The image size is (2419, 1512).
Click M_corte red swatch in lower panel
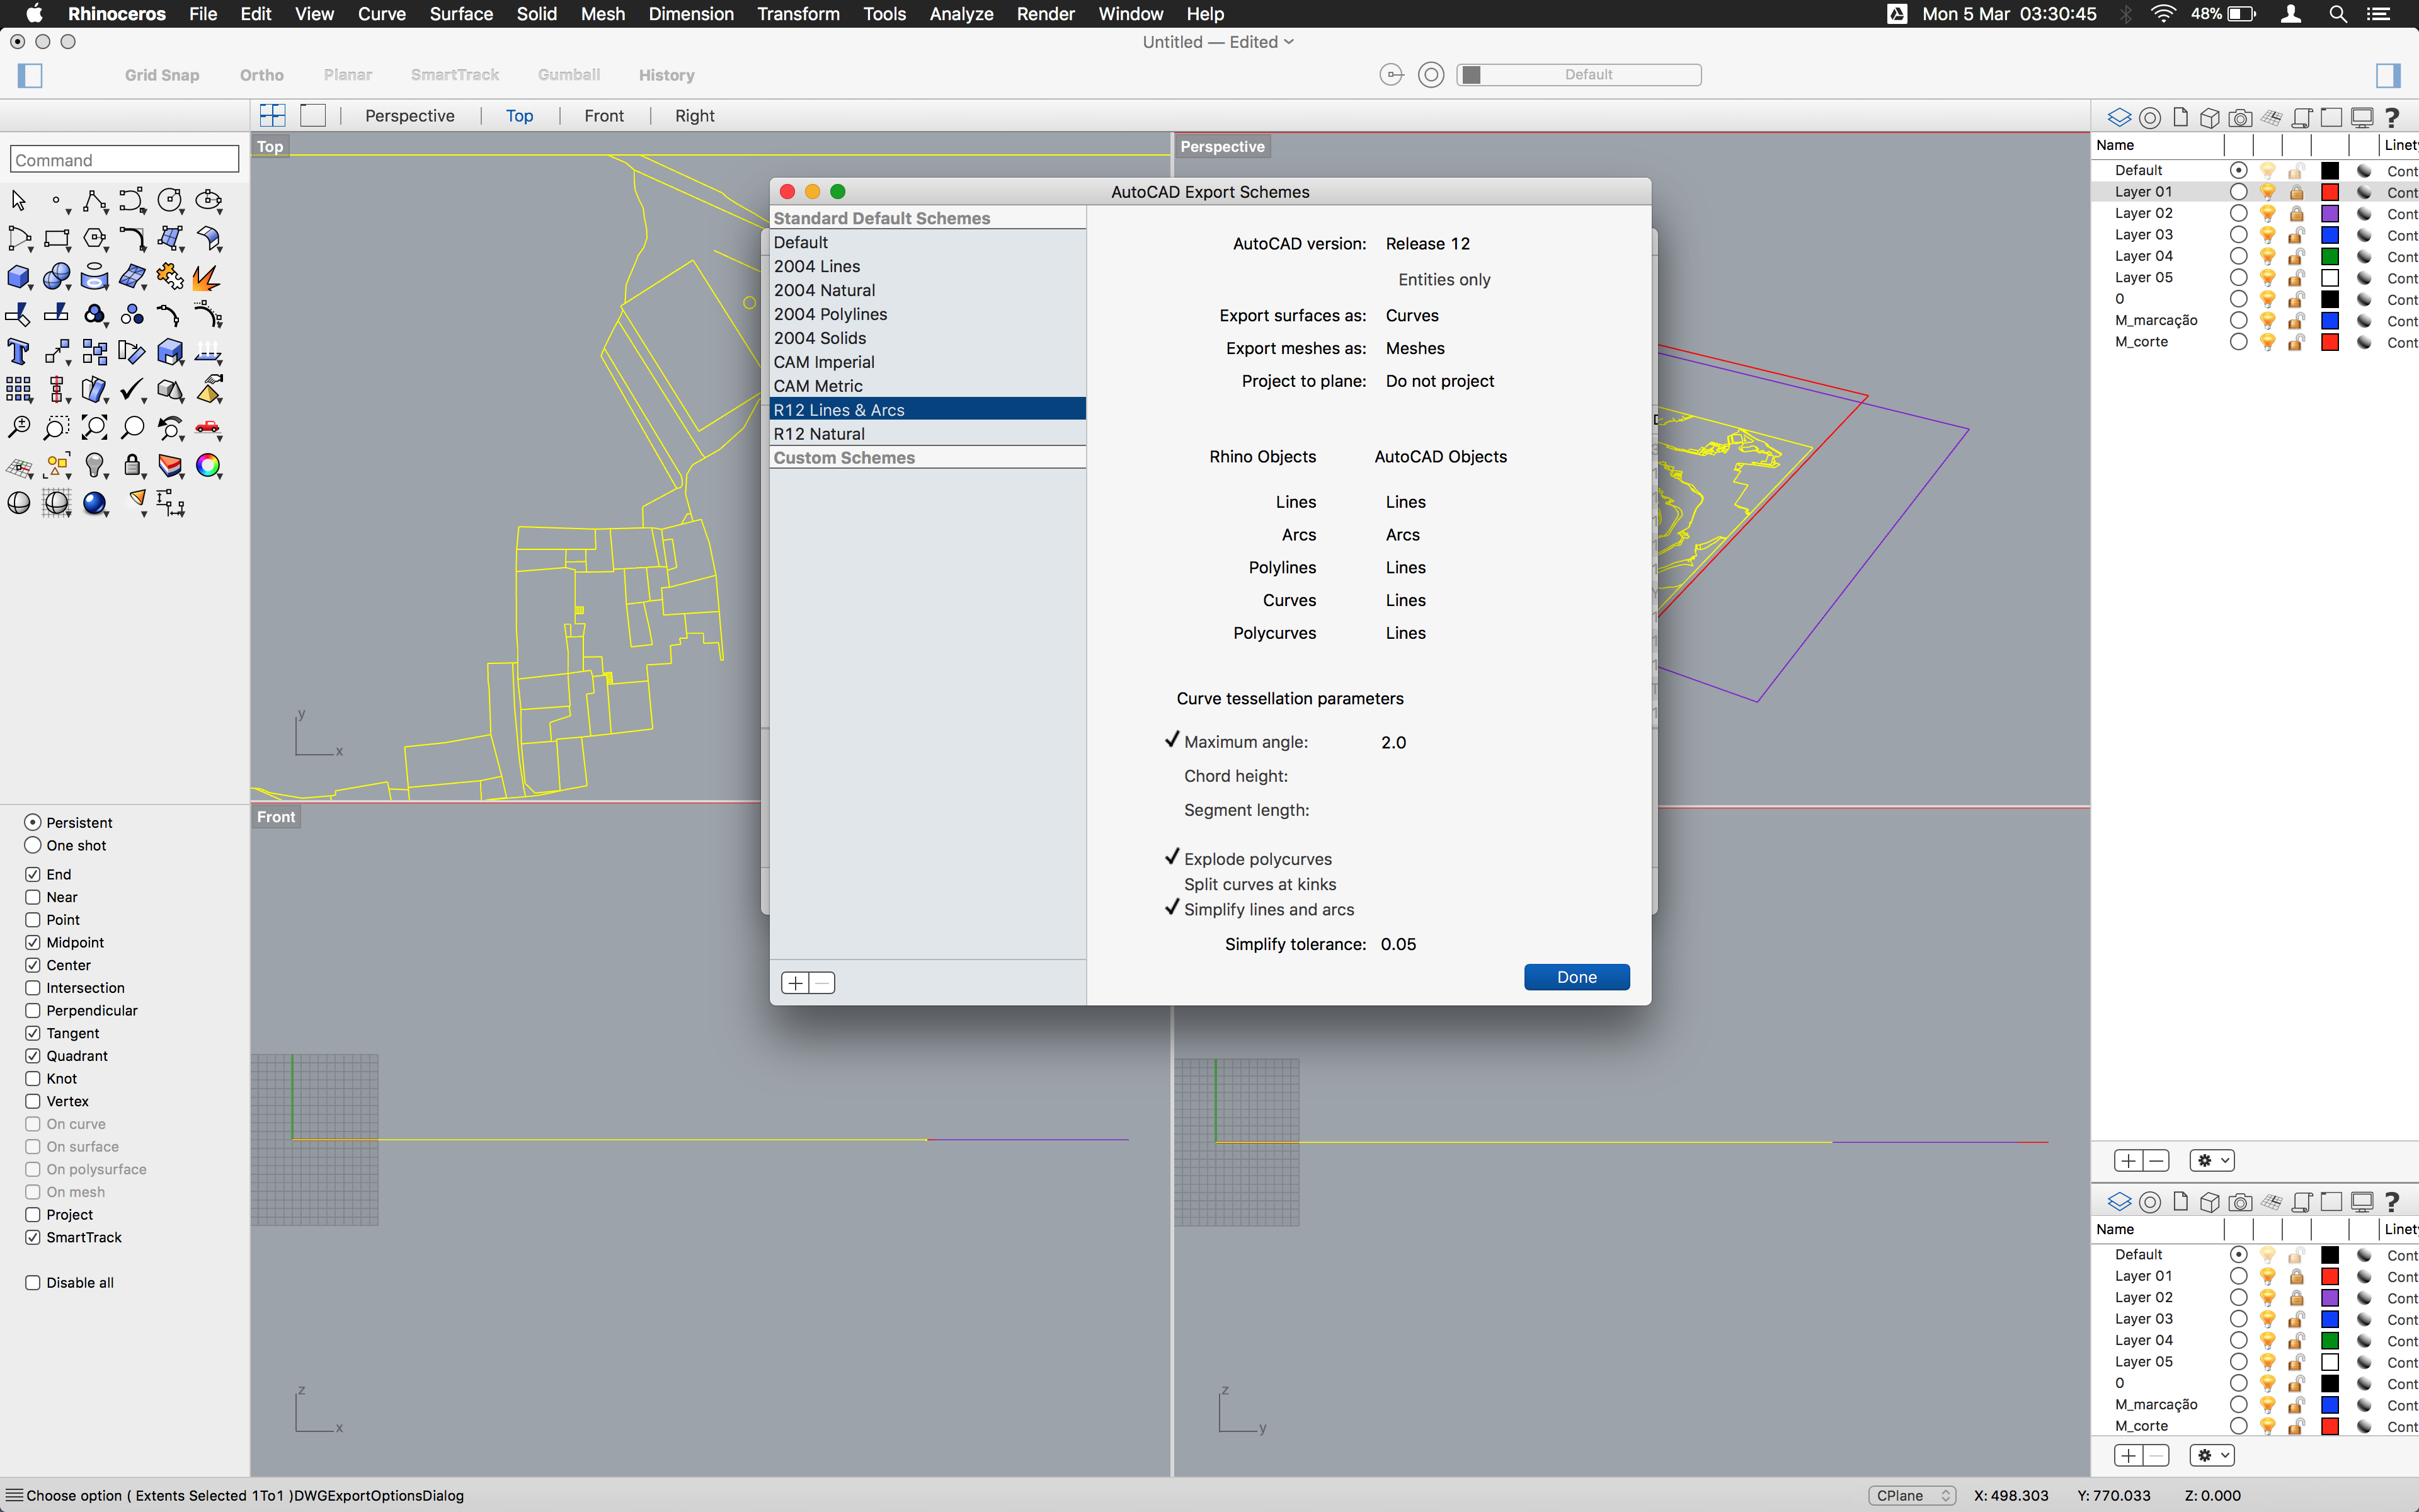2330,1426
